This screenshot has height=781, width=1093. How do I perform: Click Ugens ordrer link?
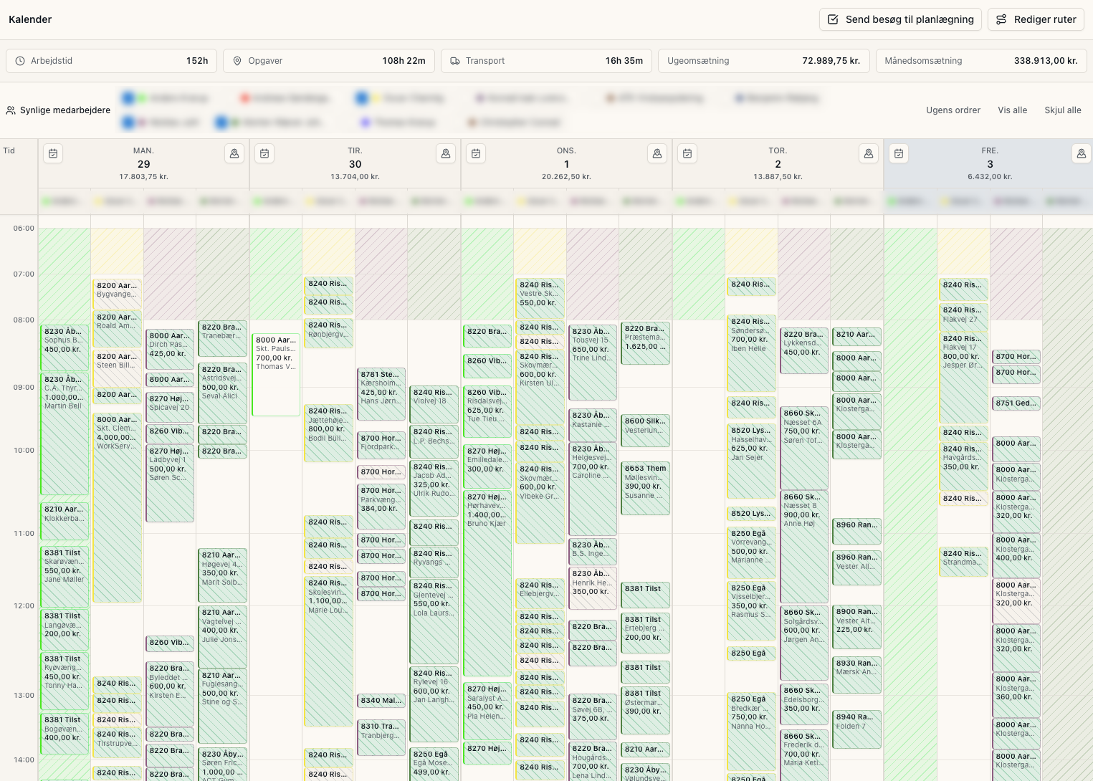953,110
